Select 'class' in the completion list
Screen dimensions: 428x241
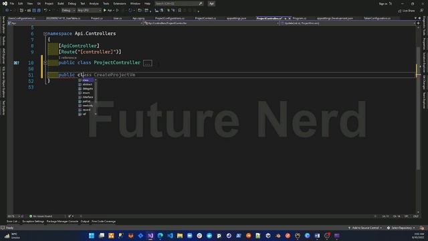[x=86, y=80]
